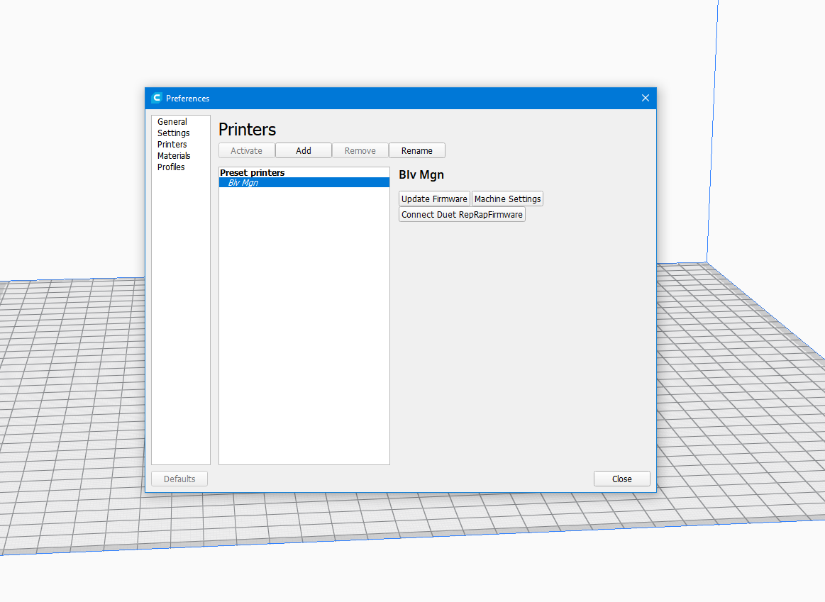Click the Update Firmware button
Viewport: 825px width, 602px height.
434,199
